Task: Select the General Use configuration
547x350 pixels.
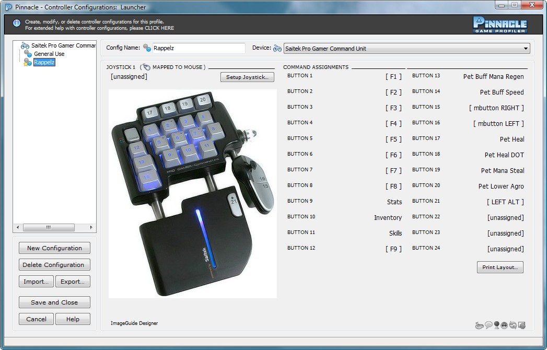Action: pyautogui.click(x=49, y=54)
